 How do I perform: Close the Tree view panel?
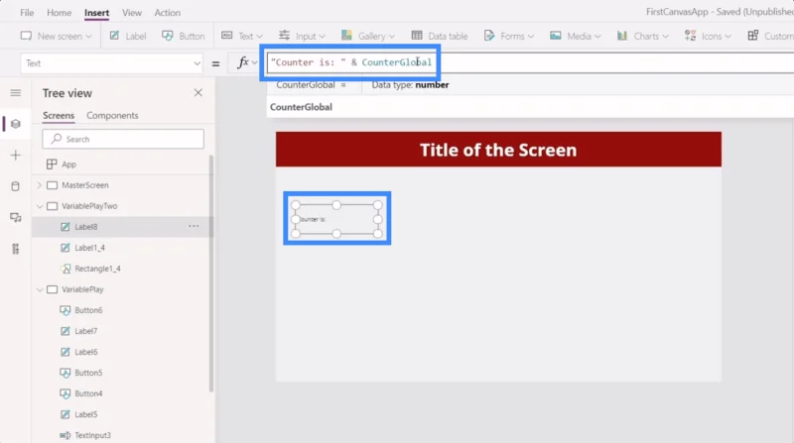198,92
